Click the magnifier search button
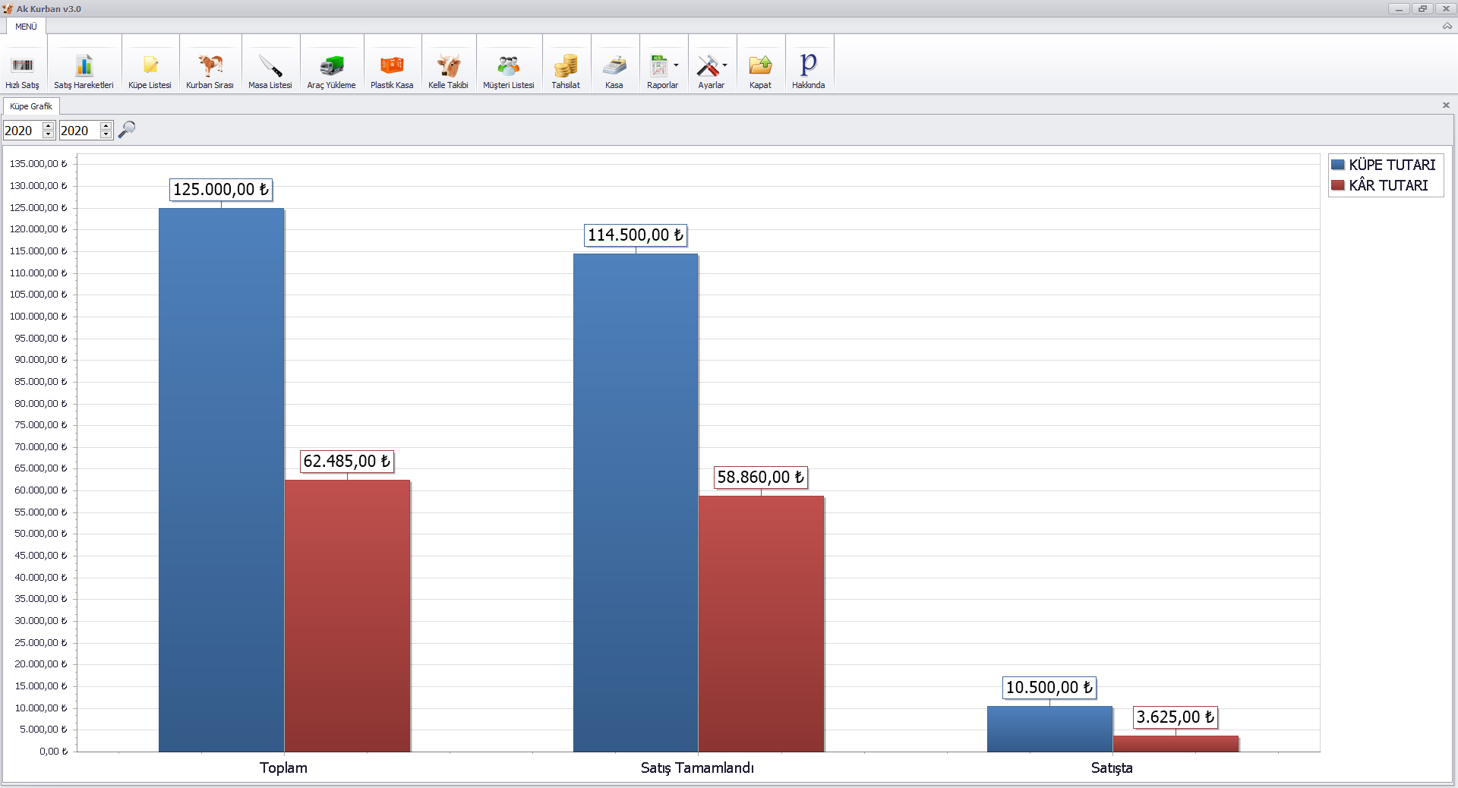This screenshot has width=1458, height=788. [x=127, y=130]
